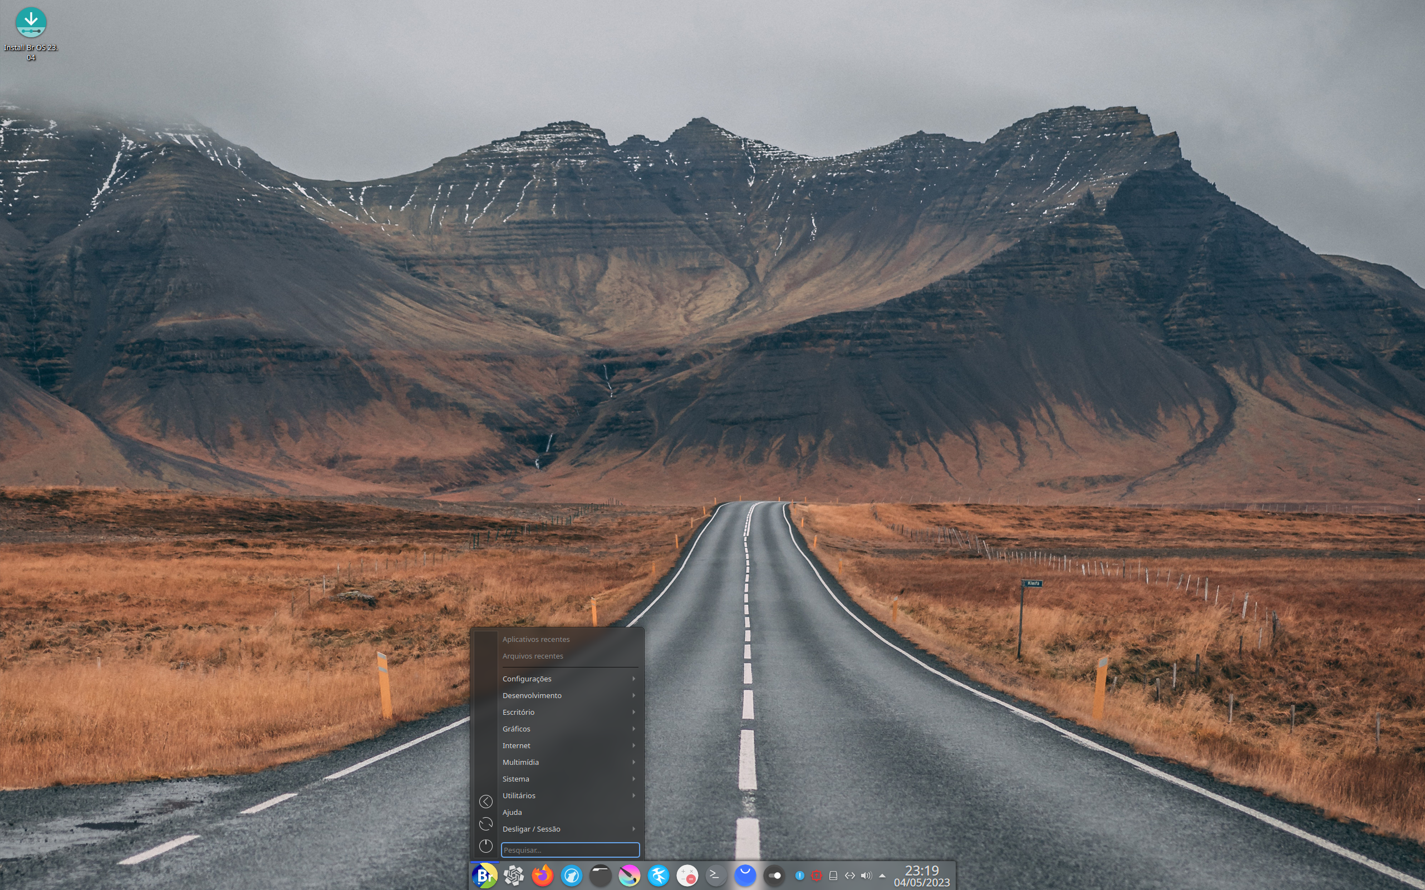Open the Krita paintbrush icon in the dock
The width and height of the screenshot is (1425, 890).
click(629, 876)
